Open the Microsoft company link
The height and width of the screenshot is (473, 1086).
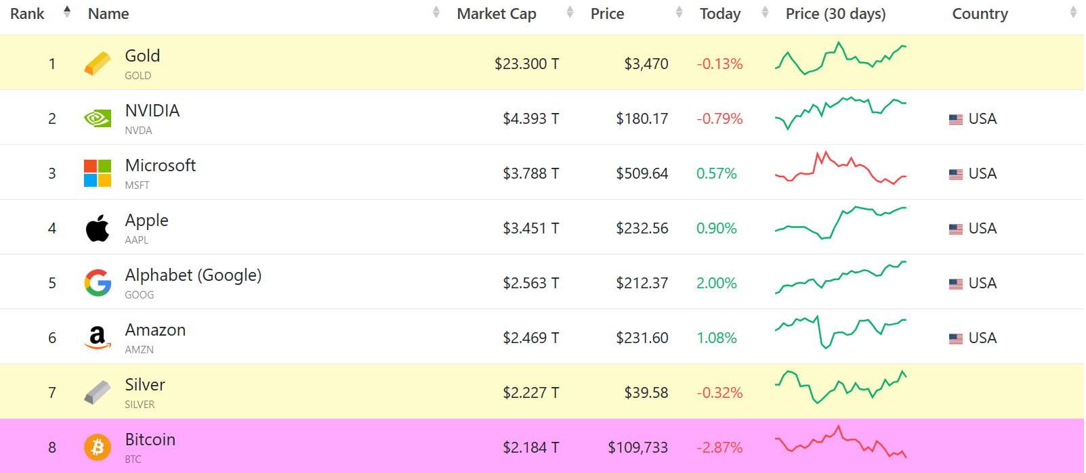[161, 166]
